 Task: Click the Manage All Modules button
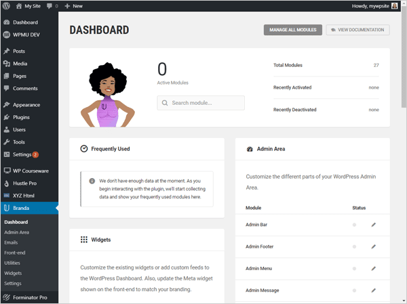tap(293, 30)
